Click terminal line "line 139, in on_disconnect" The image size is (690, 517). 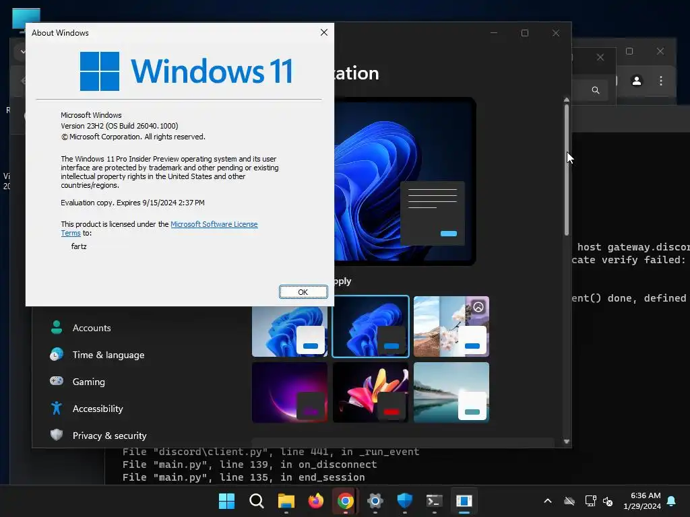coord(297,464)
